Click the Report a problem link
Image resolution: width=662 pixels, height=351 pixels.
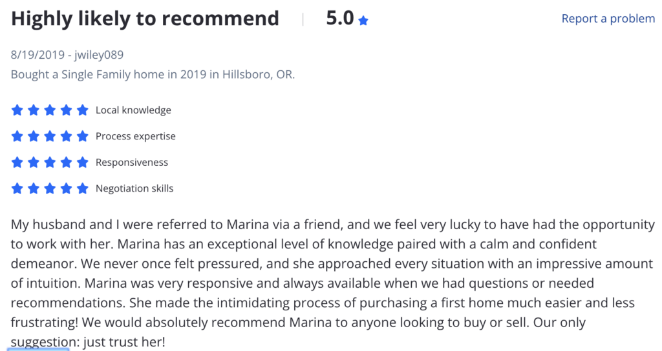point(608,19)
